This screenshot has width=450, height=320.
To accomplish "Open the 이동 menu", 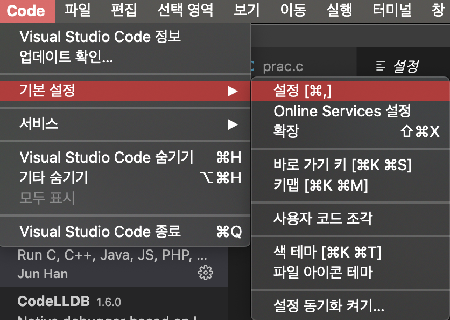I will pyautogui.click(x=293, y=10).
